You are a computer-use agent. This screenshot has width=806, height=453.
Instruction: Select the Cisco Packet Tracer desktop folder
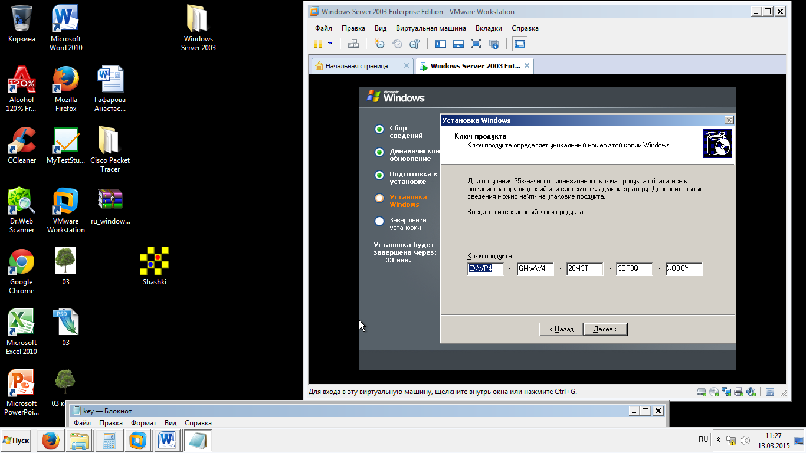[x=110, y=149]
